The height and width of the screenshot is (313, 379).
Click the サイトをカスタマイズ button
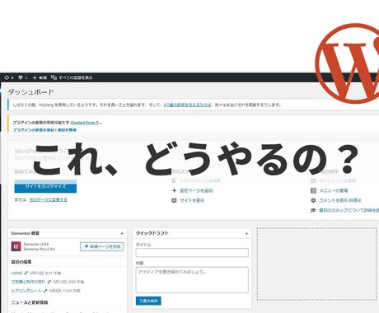click(x=45, y=186)
